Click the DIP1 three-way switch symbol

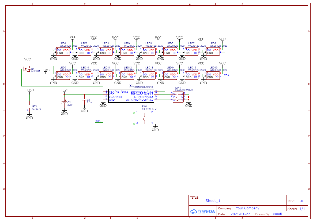(178, 97)
